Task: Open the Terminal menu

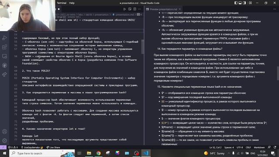Action: point(61,3)
